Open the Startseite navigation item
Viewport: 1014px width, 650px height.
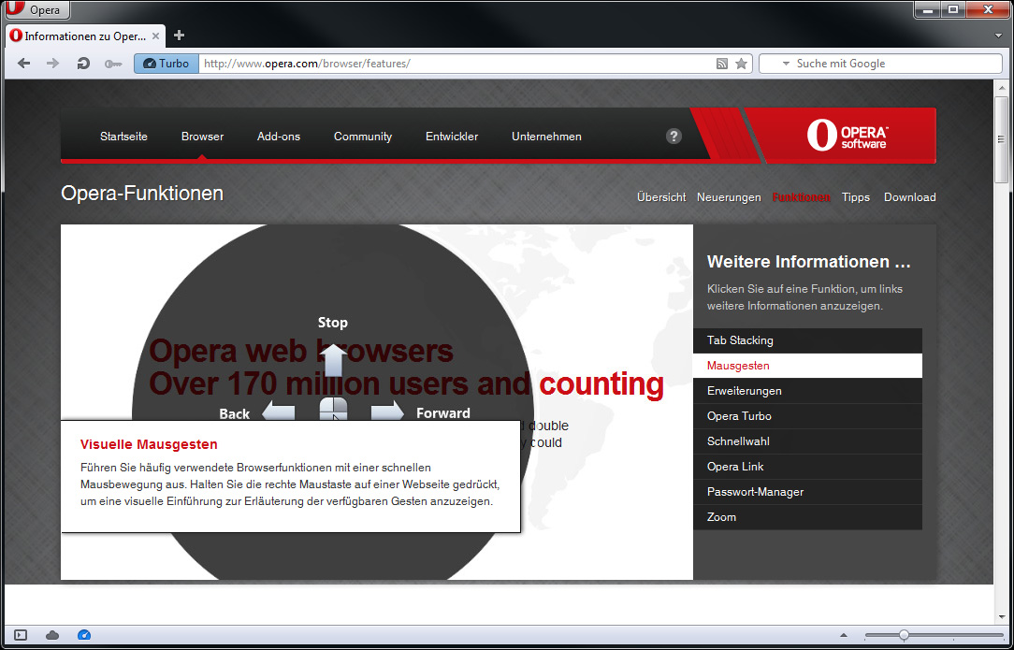[x=123, y=137]
